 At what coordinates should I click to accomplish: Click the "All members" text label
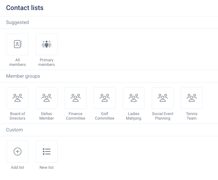click(x=18, y=62)
